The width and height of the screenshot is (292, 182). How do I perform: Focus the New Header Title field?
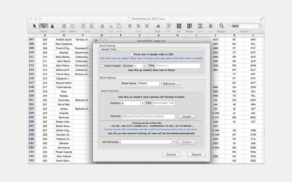164,103
